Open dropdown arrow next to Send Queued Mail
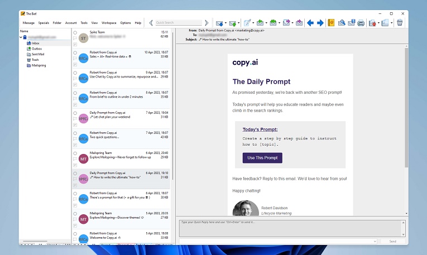Screen dimensions: 427x255 [x=238, y=23]
